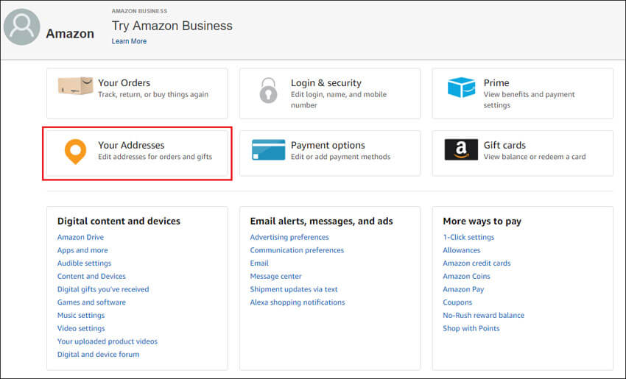Click the blue credit card icon
The image size is (626, 379).
[x=268, y=149]
